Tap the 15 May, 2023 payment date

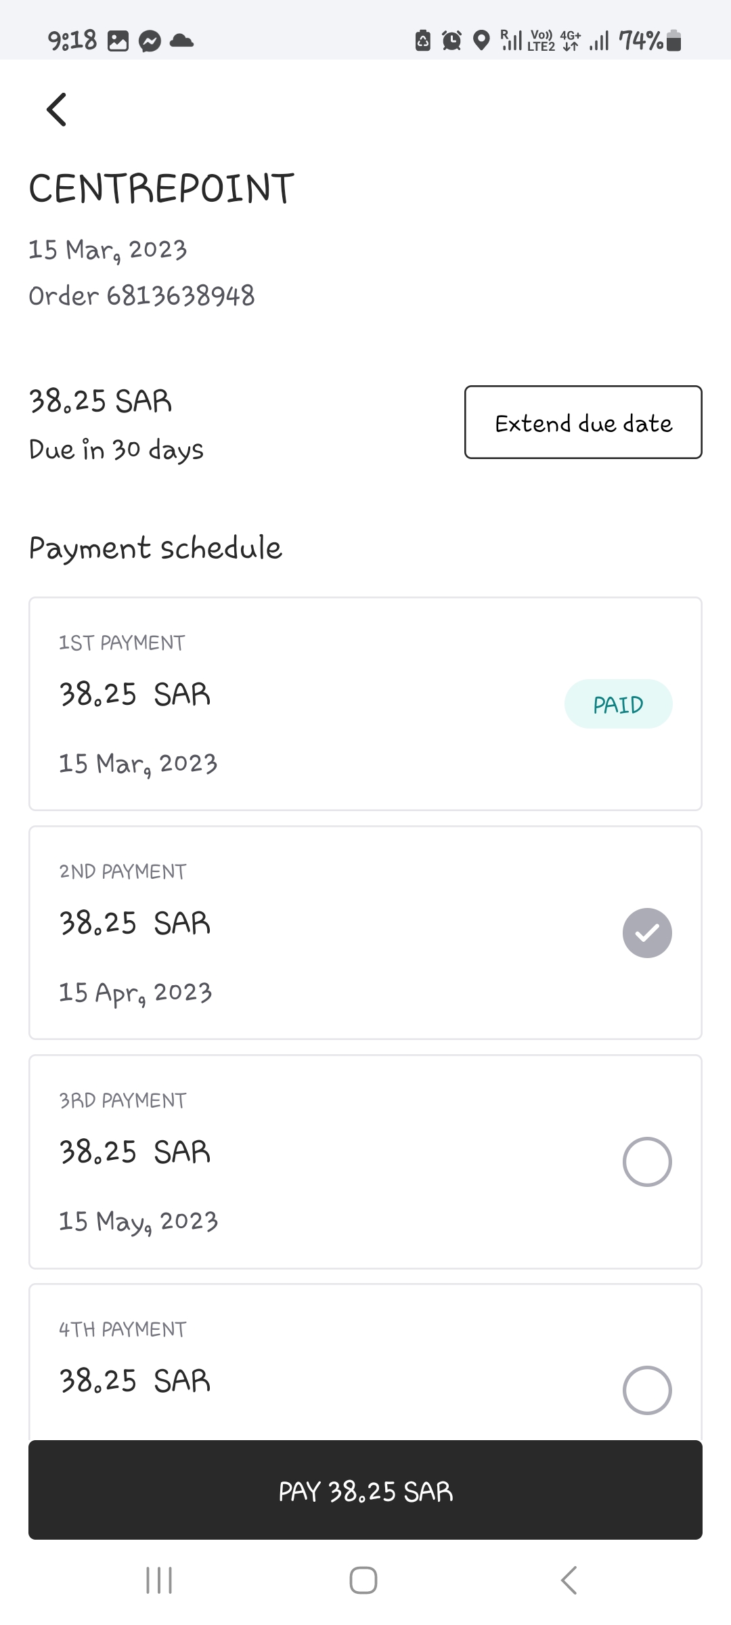[x=138, y=1221]
